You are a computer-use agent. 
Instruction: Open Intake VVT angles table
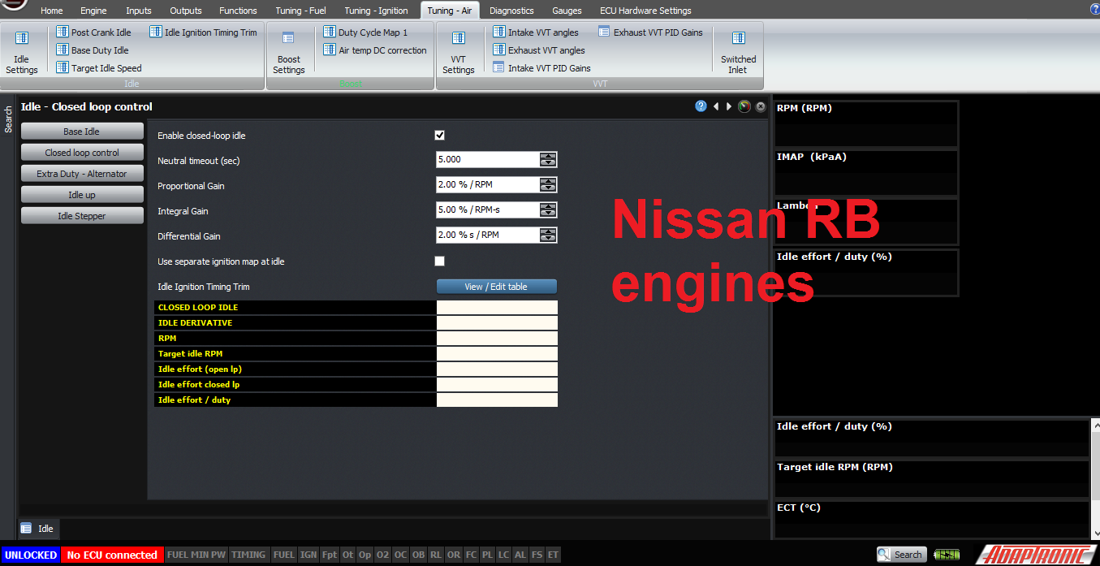click(x=536, y=32)
